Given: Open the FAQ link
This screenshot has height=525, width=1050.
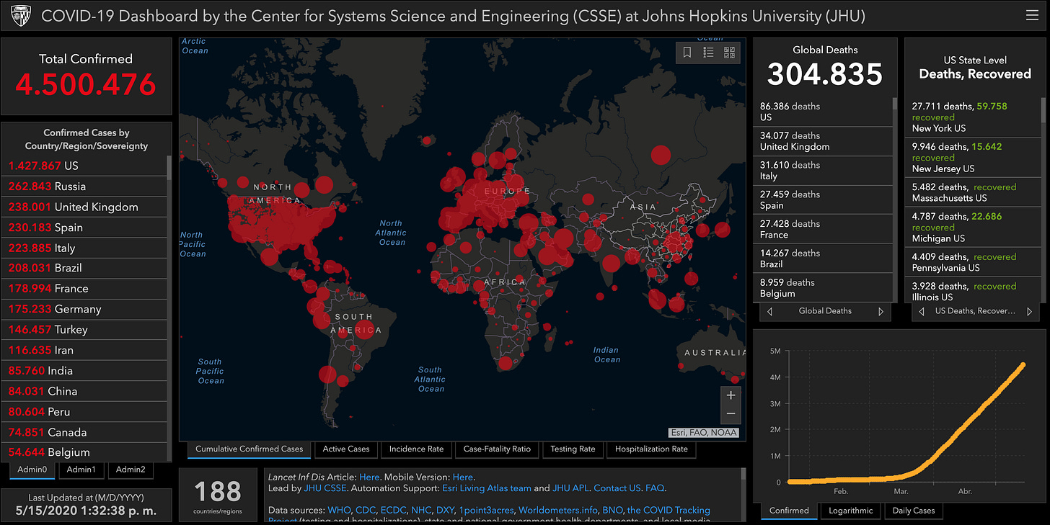Looking at the screenshot, I should coord(655,488).
